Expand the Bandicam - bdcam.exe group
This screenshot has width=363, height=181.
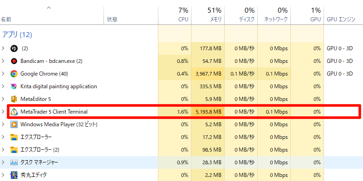[x=3, y=61]
